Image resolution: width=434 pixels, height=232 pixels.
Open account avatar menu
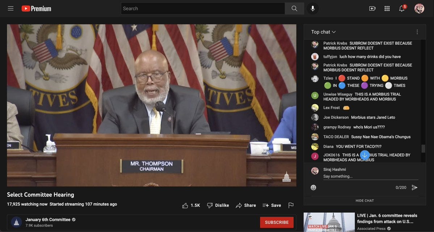pyautogui.click(x=419, y=9)
